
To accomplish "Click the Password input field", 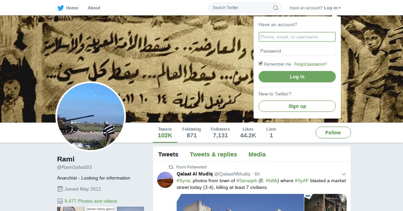I will [x=297, y=51].
